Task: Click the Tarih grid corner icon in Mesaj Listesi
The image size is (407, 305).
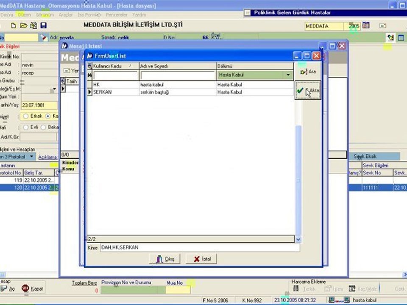Action: (x=63, y=81)
